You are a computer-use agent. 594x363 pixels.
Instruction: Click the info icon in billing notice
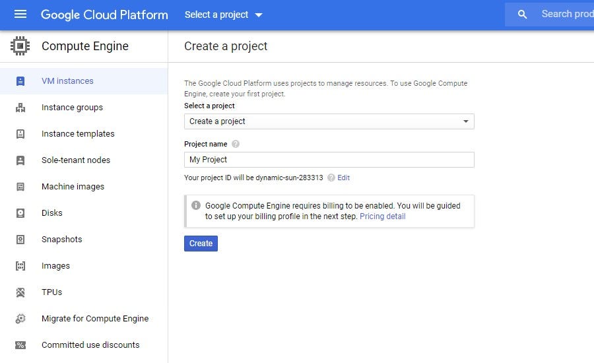(196, 205)
